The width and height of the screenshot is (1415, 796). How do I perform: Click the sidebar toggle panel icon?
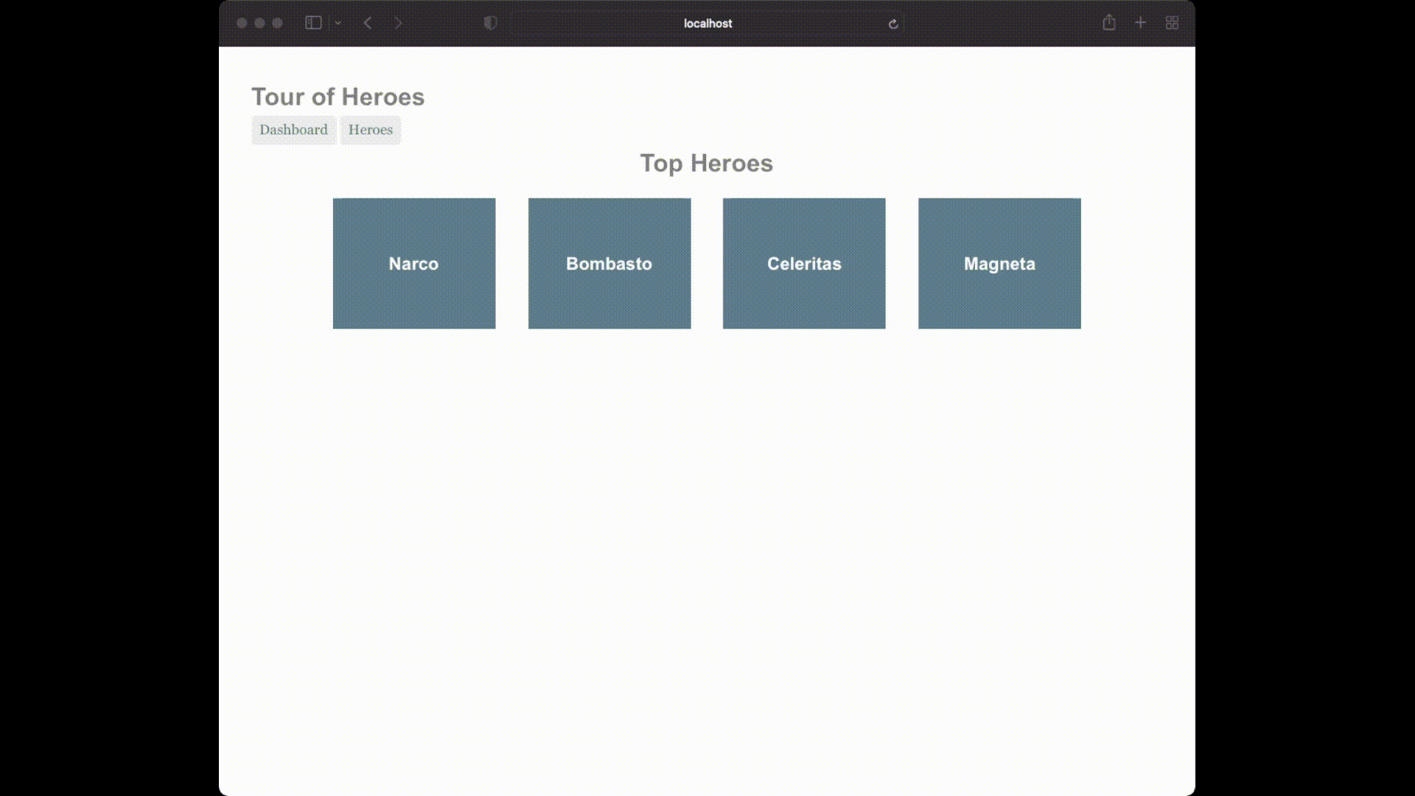313,22
